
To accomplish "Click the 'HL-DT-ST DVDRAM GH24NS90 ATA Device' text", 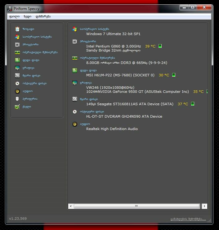I will coord(124,116).
